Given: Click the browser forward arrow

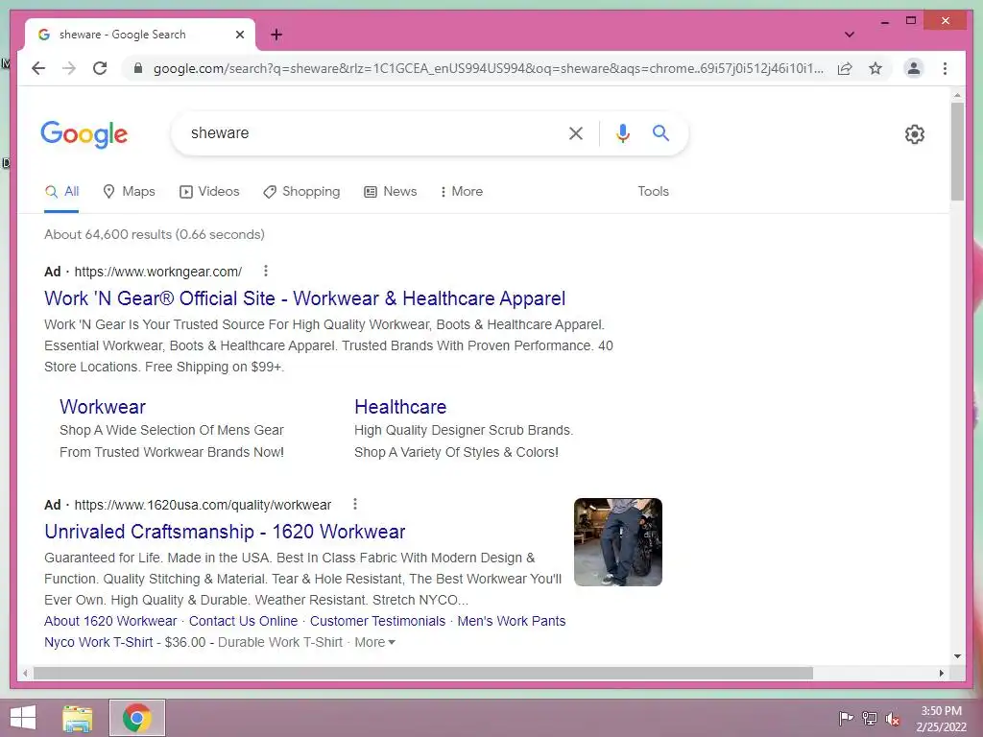Looking at the screenshot, I should tap(69, 68).
